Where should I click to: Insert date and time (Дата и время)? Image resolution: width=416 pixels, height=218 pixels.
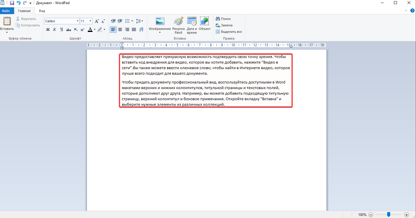click(x=192, y=22)
